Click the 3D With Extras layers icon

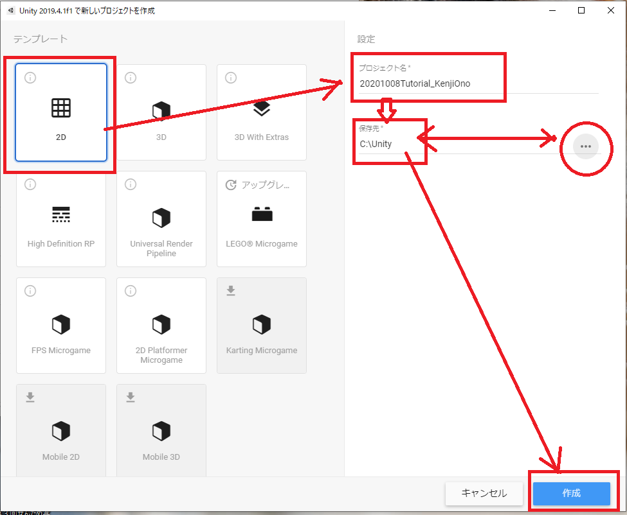point(262,108)
